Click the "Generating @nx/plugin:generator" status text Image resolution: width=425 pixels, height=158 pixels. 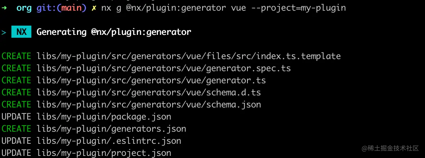[114, 32]
